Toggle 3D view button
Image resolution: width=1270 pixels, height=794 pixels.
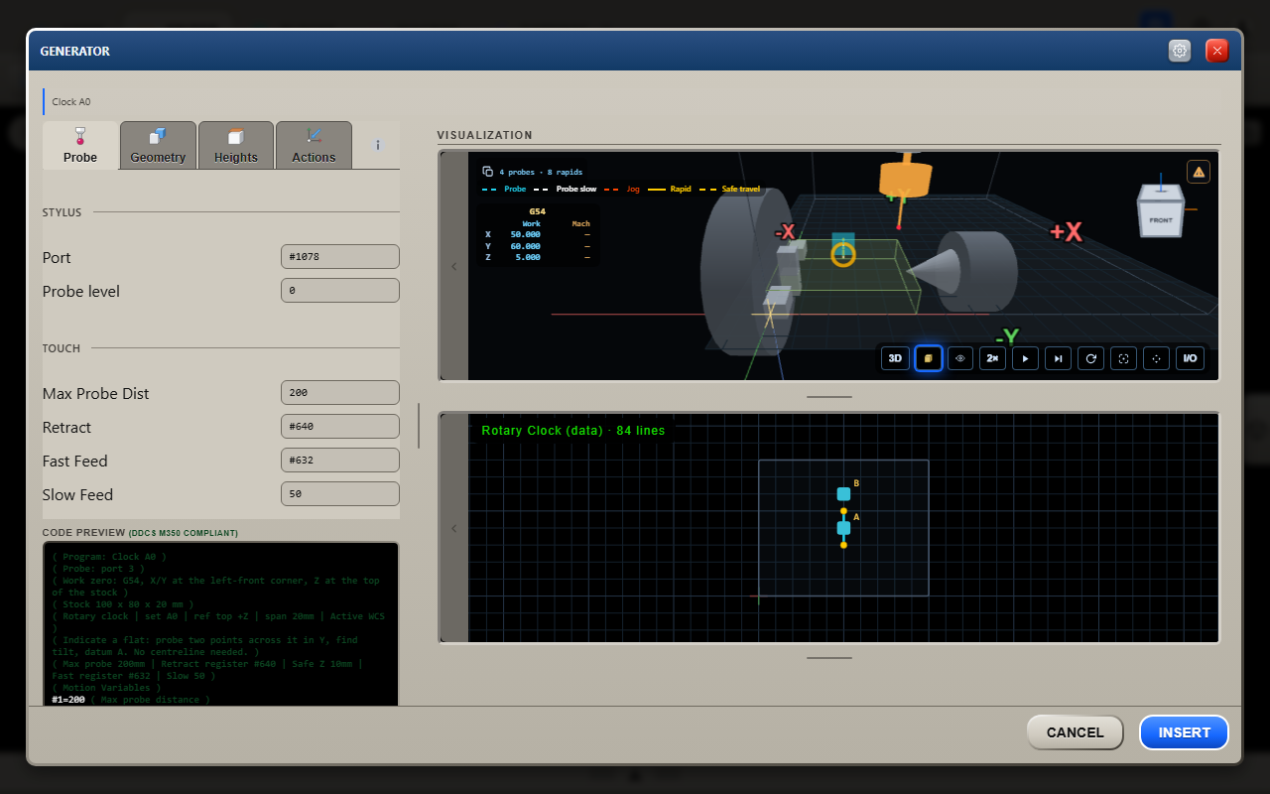pos(895,358)
